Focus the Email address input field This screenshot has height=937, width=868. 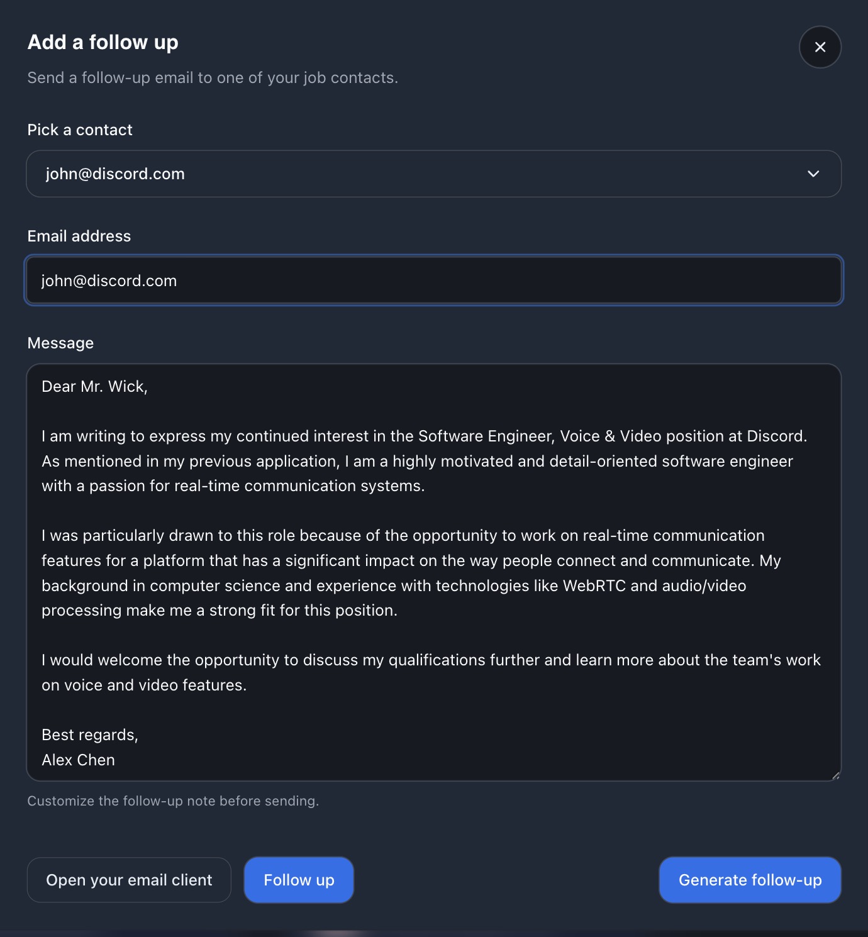point(433,280)
